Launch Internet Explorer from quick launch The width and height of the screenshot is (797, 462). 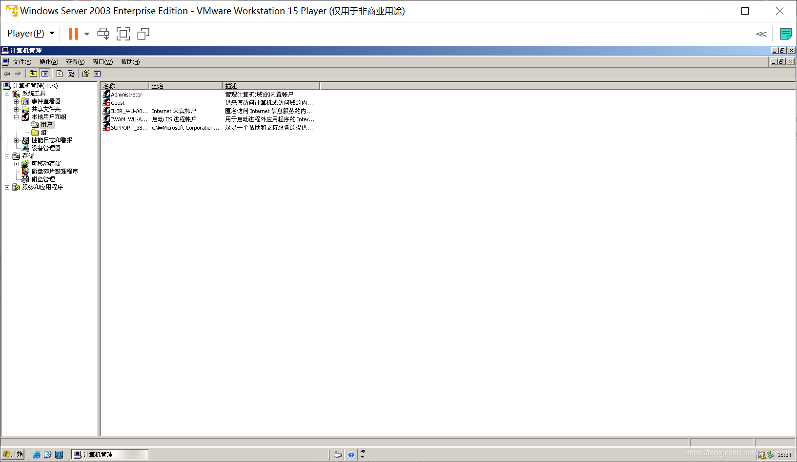pyautogui.click(x=37, y=455)
